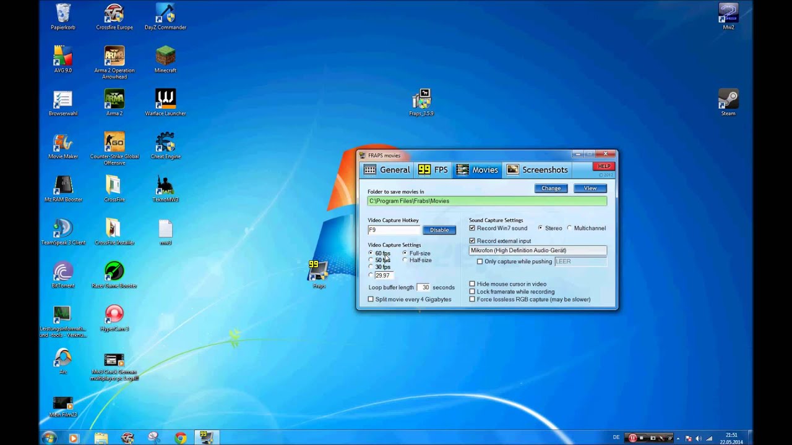Click the Fraps 3.5.9 installer icon
Image resolution: width=792 pixels, height=445 pixels.
pos(421,103)
